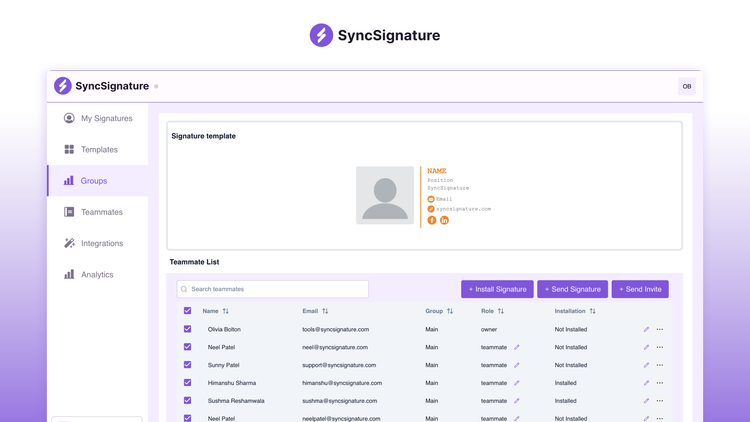
Task: Click the Analytics sidebar icon
Action: pyautogui.click(x=69, y=274)
